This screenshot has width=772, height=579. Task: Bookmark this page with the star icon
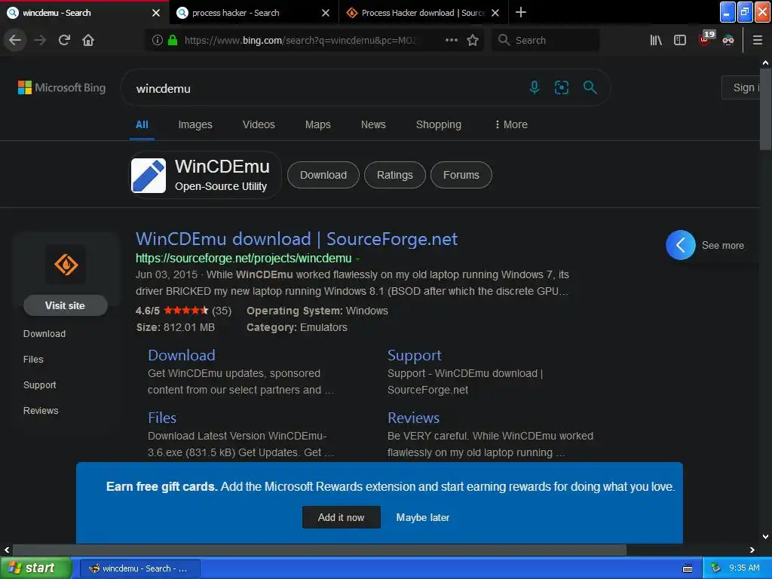tap(473, 40)
